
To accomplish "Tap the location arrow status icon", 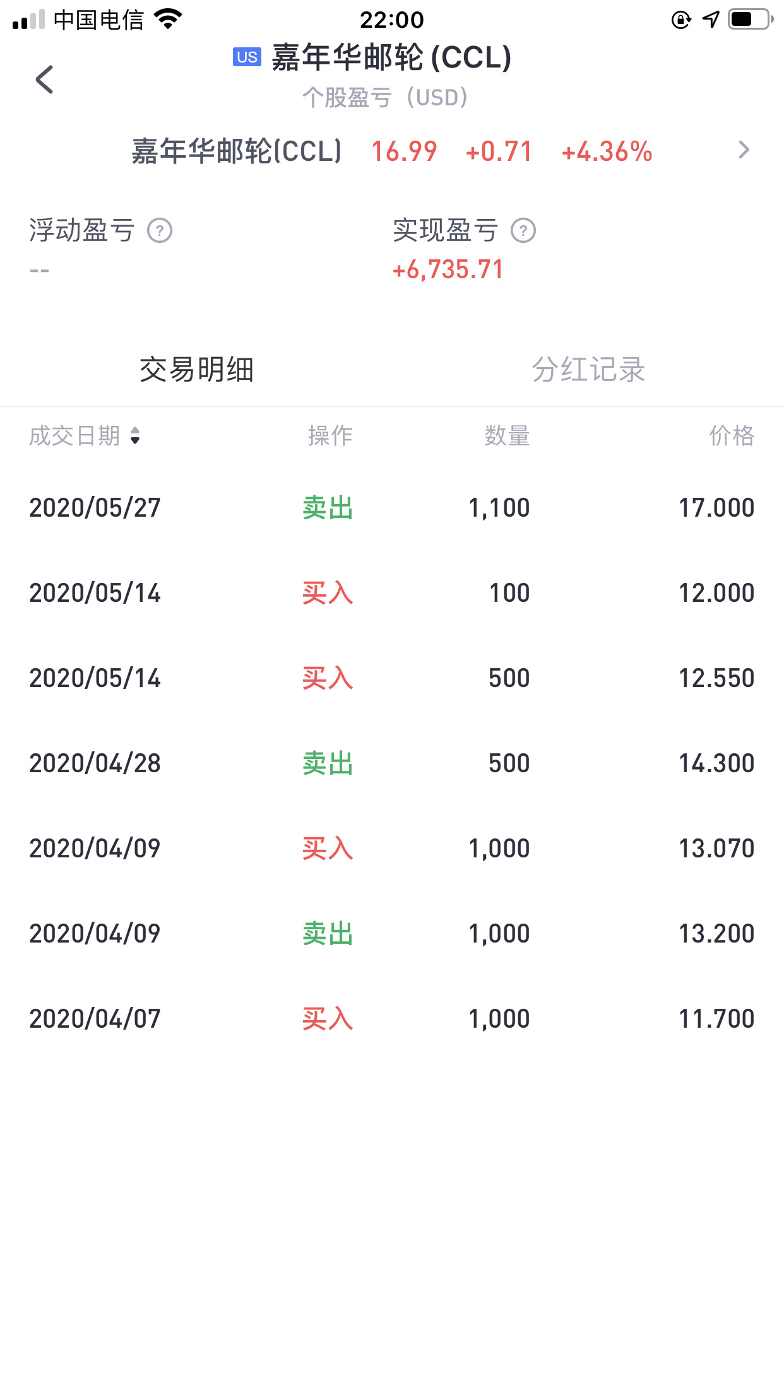I will 711,19.
